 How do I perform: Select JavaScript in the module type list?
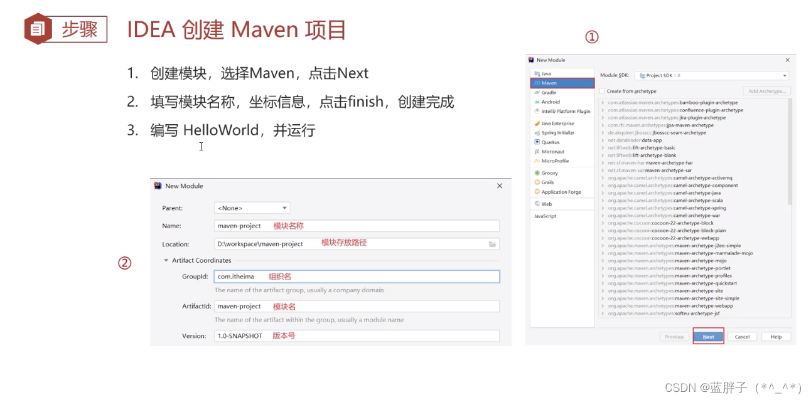545,216
